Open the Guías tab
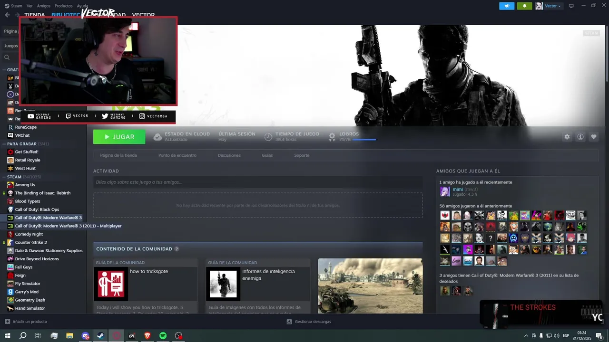This screenshot has width=609, height=342. (x=267, y=155)
